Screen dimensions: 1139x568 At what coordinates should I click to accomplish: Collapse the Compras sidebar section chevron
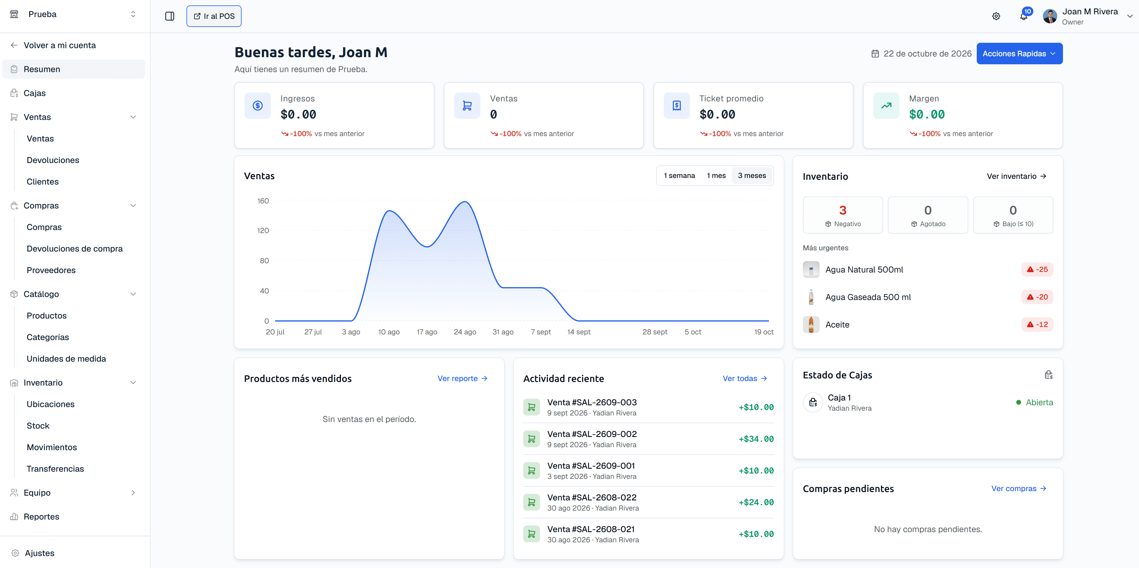[133, 205]
